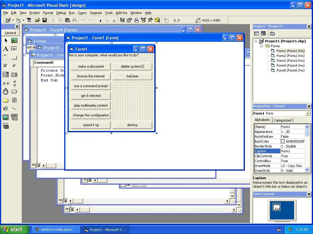313x234 pixels.
Task: Open the Menu Editor from toolbar
Action: pos(29,20)
